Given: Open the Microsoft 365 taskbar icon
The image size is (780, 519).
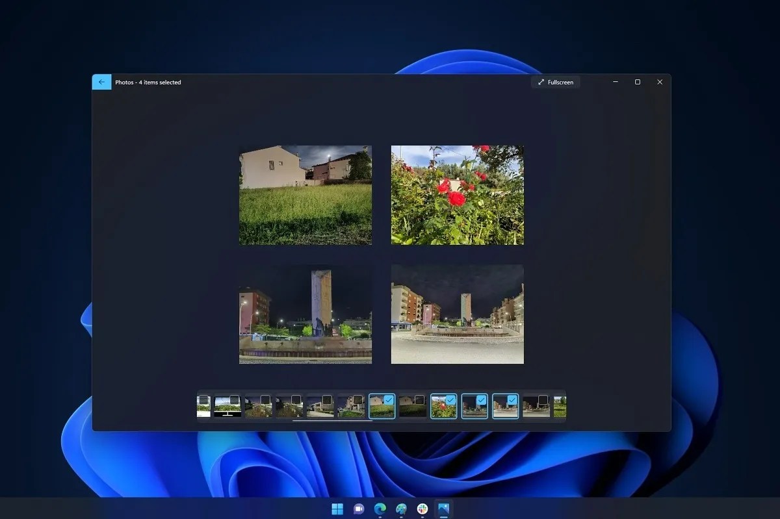Looking at the screenshot, I should click(422, 509).
